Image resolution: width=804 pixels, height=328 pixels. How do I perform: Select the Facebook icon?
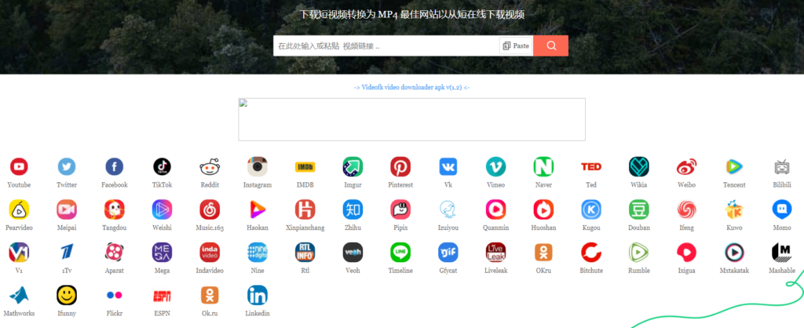point(115,166)
